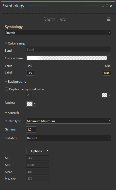Image resolution: width=116 pixels, height=190 pixels.
Task: Close the Symbology pane
Action: click(111, 6)
